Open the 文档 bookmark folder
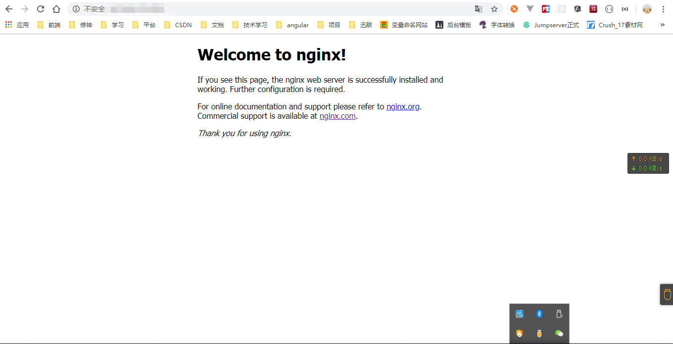673x344 pixels. coord(212,25)
